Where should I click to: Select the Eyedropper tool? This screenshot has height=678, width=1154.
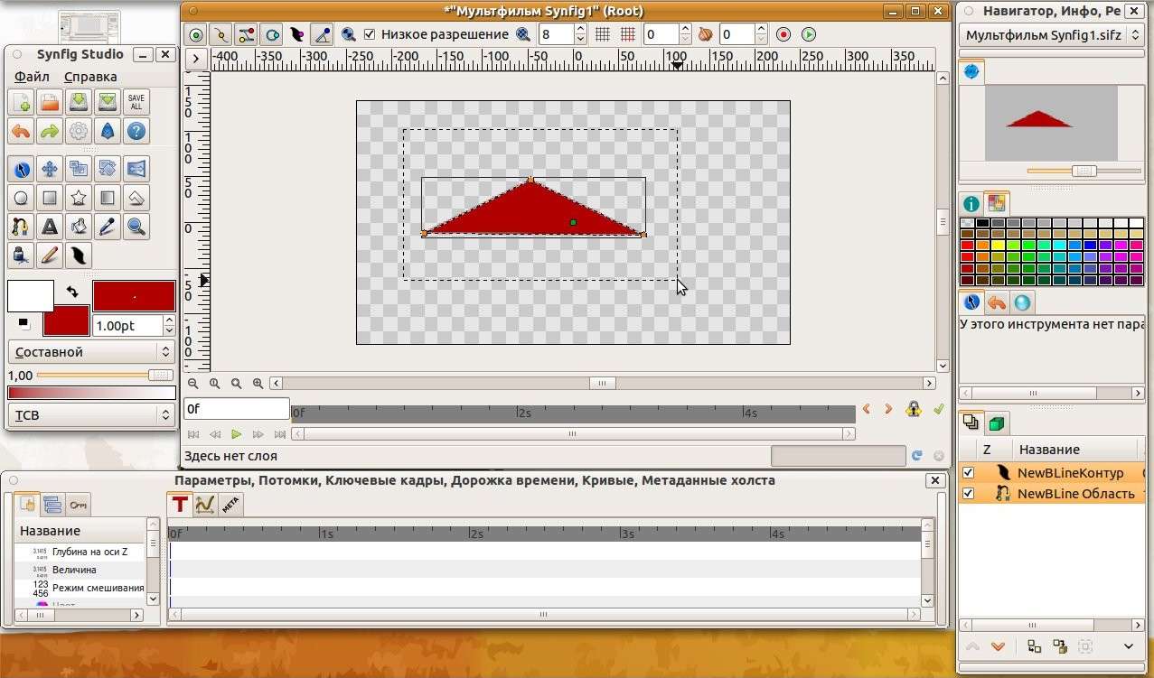pyautogui.click(x=108, y=227)
